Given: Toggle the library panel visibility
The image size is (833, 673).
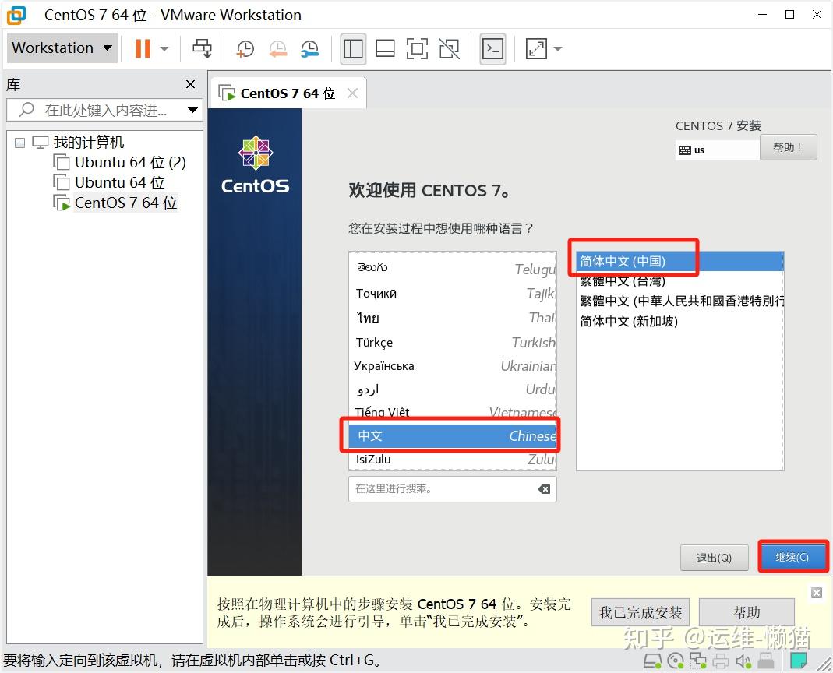Looking at the screenshot, I should 353,48.
